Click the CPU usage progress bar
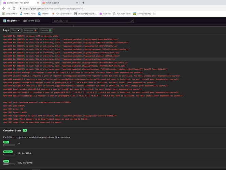This screenshot has height=170, width=226. [x=9, y=145]
